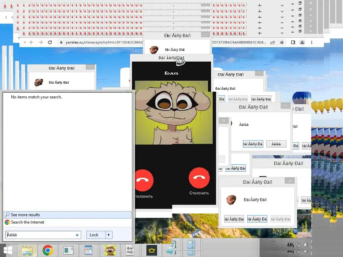Screen dimensions: 343x257
Task: Click the share page icon in address bar
Action: tap(272, 42)
